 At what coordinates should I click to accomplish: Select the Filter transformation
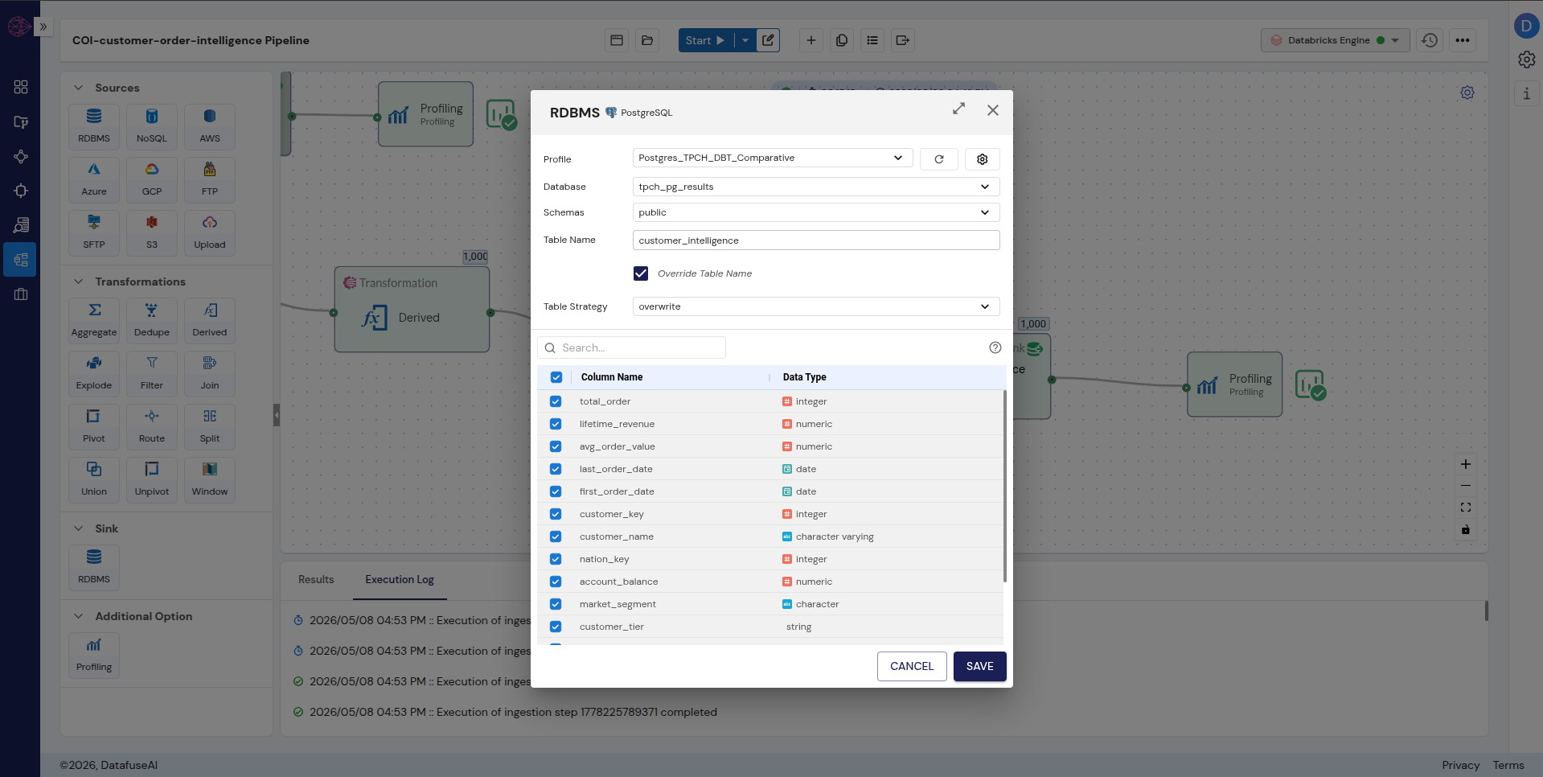(152, 372)
